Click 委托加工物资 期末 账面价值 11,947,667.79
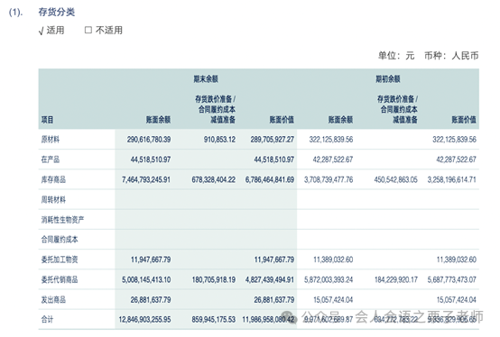 (273, 260)
